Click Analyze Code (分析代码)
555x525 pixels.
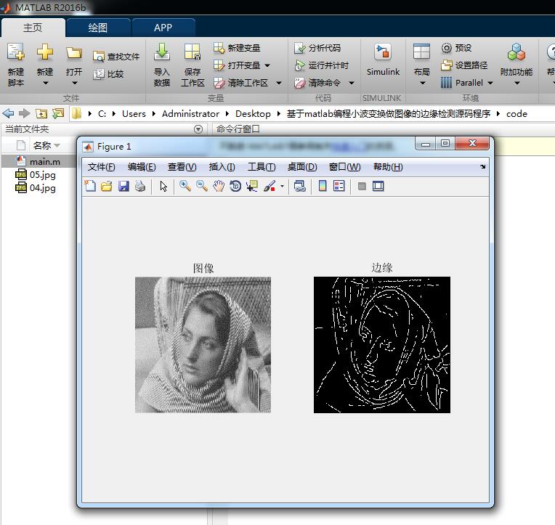pos(317,48)
